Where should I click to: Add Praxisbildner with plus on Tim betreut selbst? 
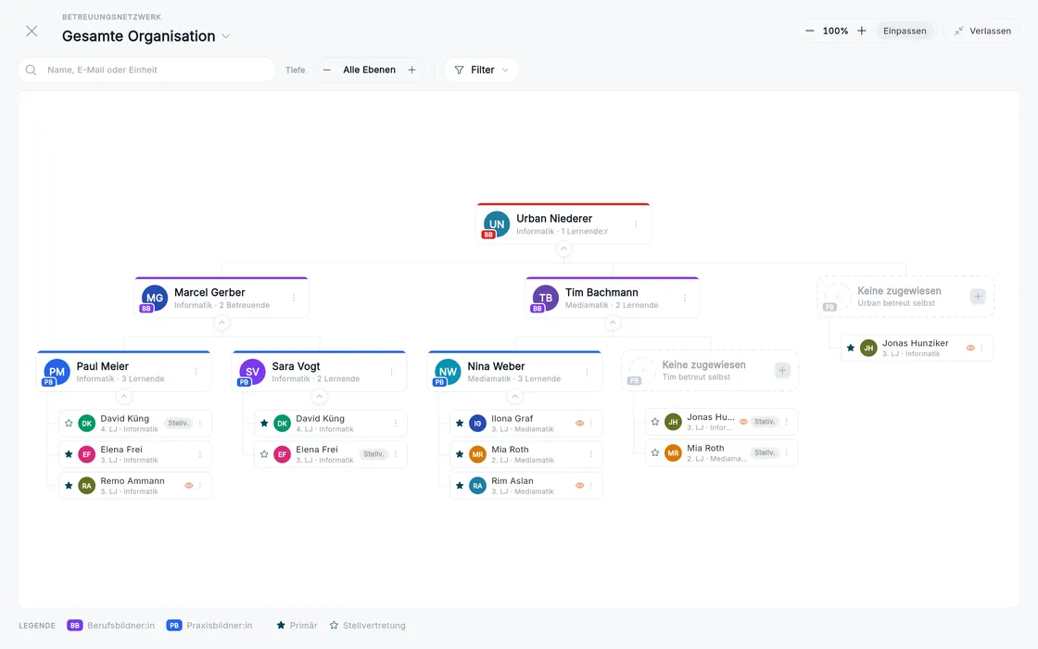coord(782,370)
